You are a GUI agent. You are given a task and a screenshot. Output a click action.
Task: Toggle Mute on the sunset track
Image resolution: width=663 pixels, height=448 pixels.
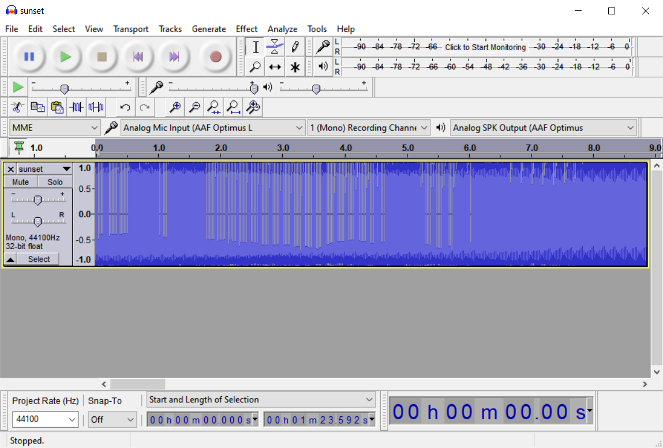point(20,182)
